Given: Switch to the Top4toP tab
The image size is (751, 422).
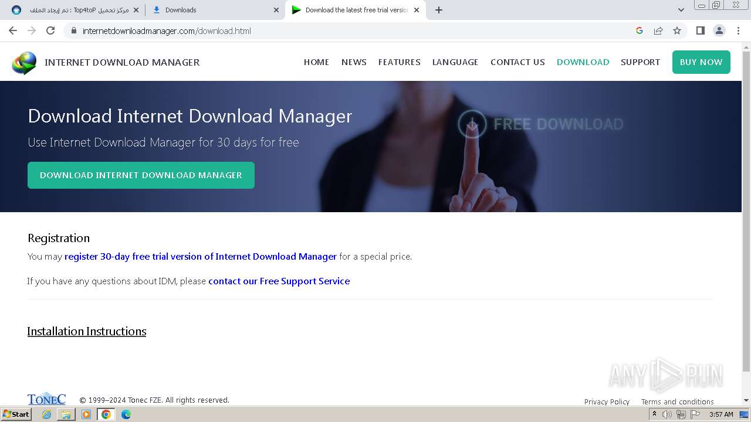Looking at the screenshot, I should click(74, 10).
